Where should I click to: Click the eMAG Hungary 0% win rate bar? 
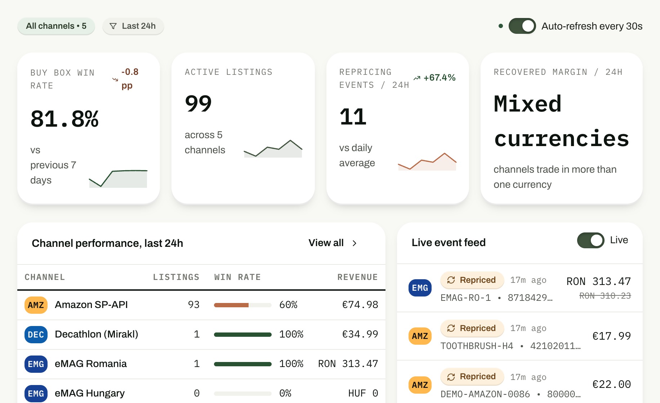pyautogui.click(x=243, y=394)
